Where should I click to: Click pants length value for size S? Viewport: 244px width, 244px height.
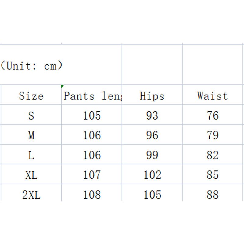tap(92, 116)
